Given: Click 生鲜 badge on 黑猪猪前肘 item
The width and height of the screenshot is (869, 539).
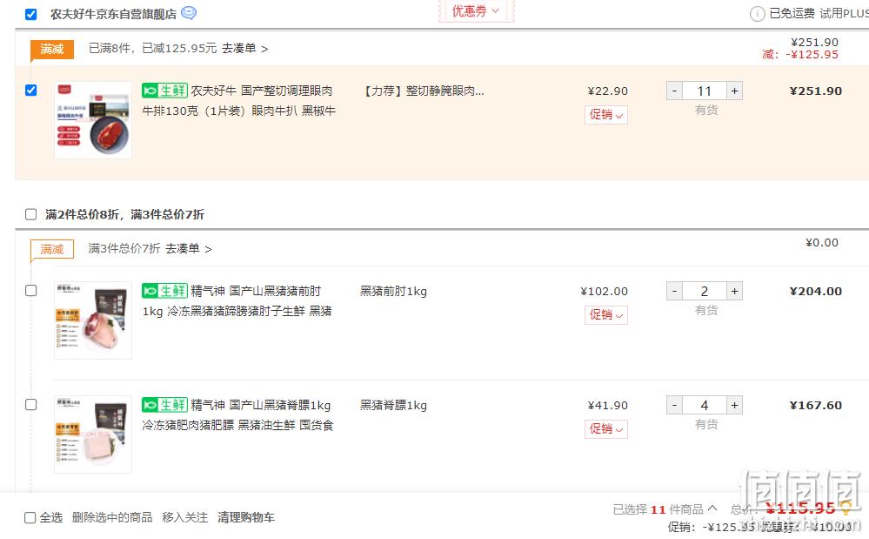Looking at the screenshot, I should [x=164, y=291].
